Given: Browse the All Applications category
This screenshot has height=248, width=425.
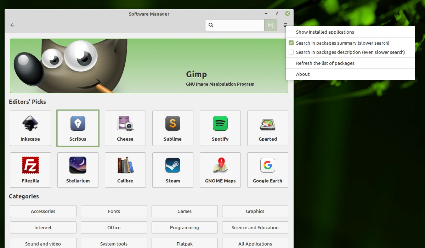Looking at the screenshot, I should (x=255, y=243).
